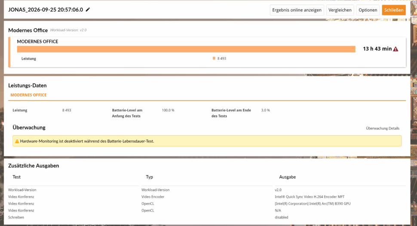Click the 8 493 score in the result card
Viewport: 417px width, 226px height.
click(x=221, y=58)
